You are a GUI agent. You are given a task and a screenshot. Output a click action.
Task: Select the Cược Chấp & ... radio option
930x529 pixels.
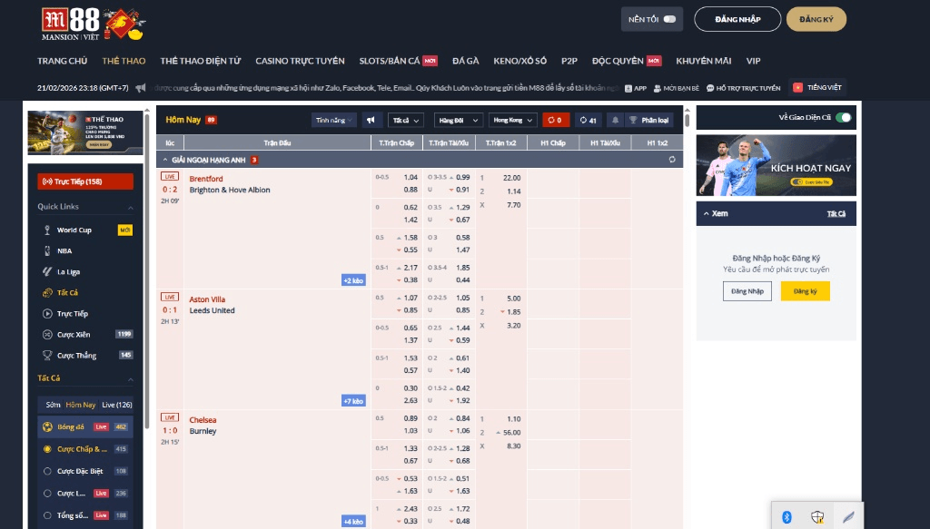[x=47, y=449]
